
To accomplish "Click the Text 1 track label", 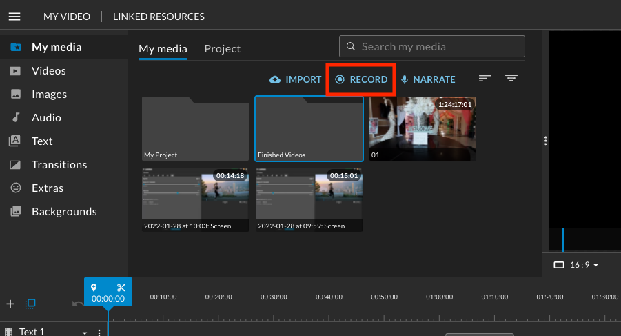I will 32,332.
